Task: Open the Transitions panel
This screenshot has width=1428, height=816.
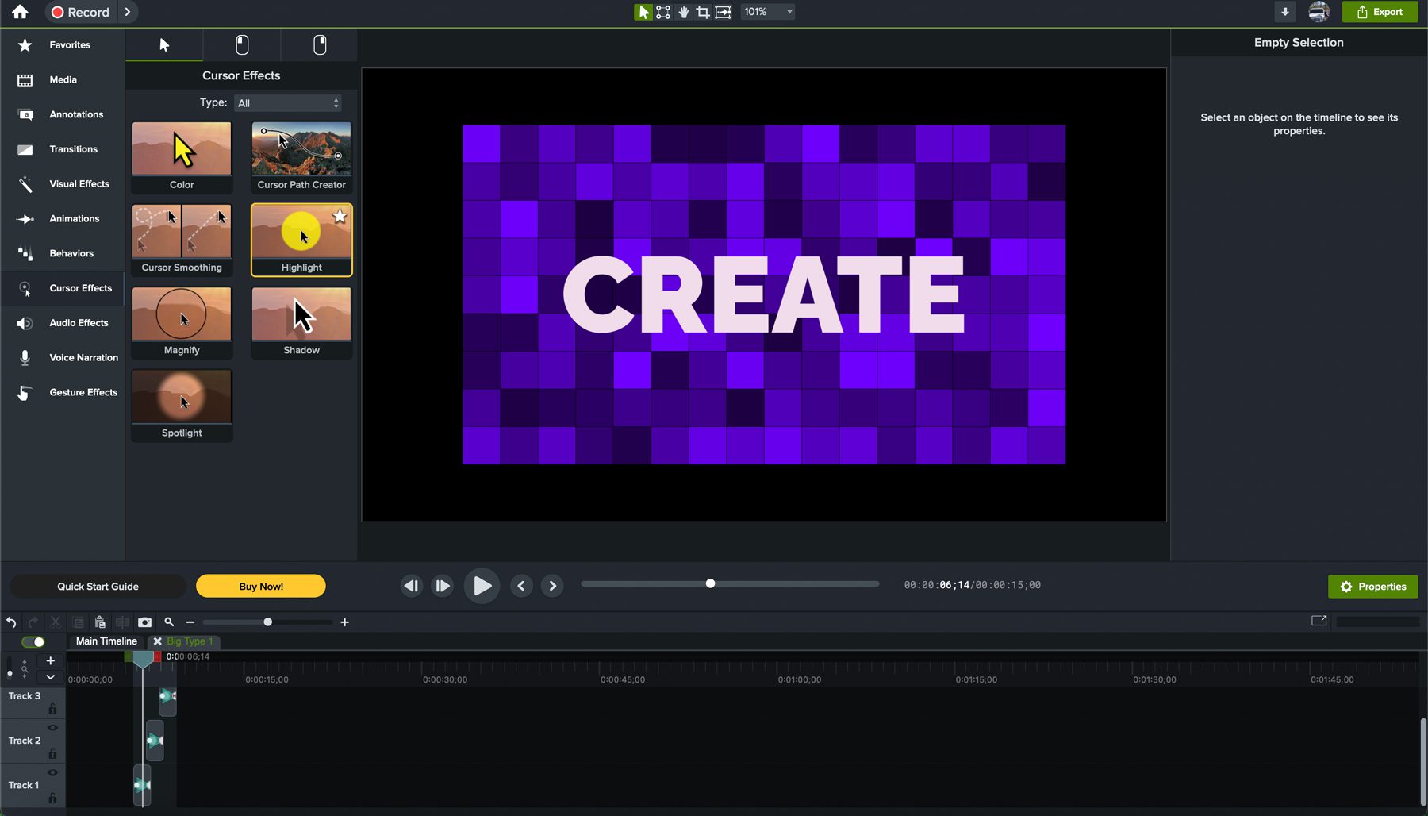Action: pos(73,148)
